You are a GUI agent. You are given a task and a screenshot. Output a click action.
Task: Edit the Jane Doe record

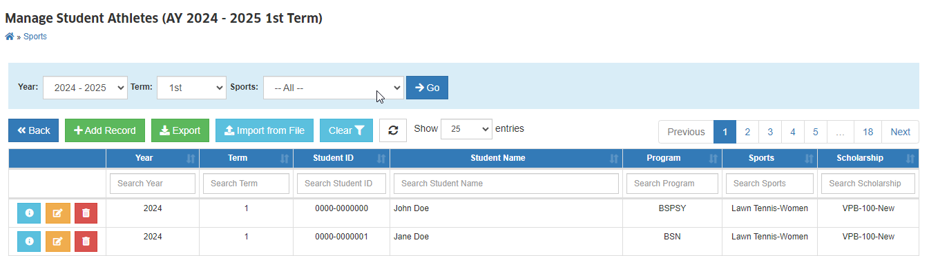click(57, 242)
